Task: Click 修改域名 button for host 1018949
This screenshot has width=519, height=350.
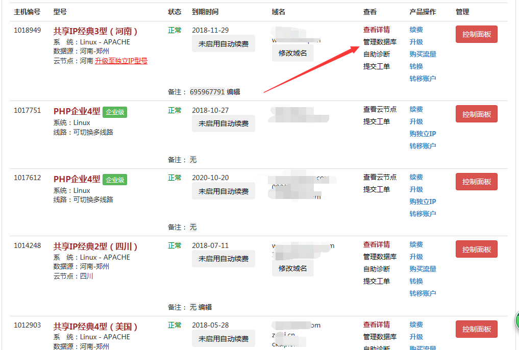Action: click(292, 53)
